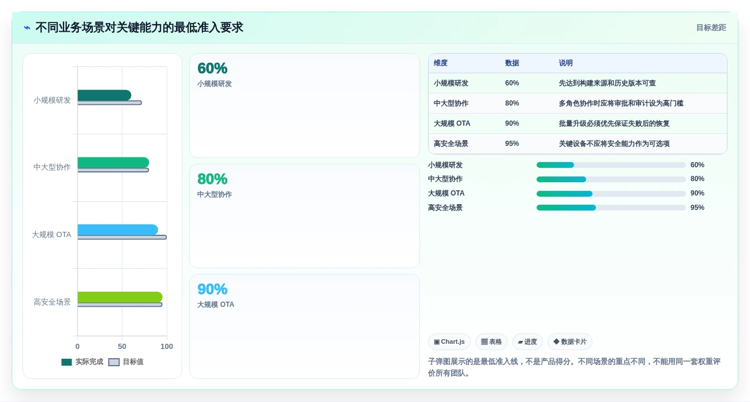
Task: Click the 小规模研发 target value bar
Action: point(110,103)
